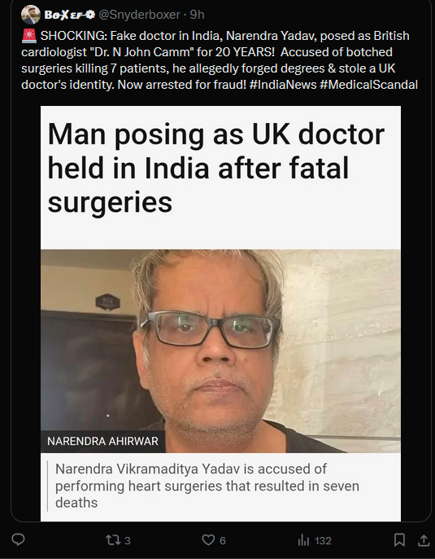Repost this tweet using the retweet icon
The height and width of the screenshot is (559, 435).
click(113, 539)
